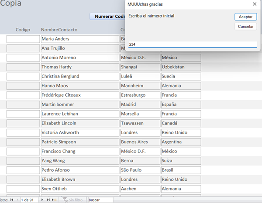The width and height of the screenshot is (262, 203).
Task: Focus the text box containing 234
Action: coord(193,44)
